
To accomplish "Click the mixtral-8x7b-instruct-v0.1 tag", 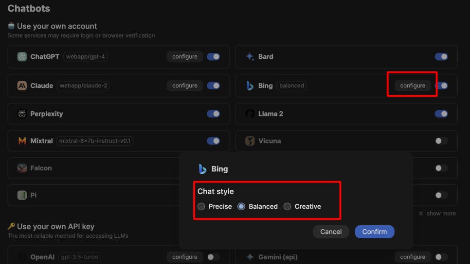I will [x=95, y=141].
